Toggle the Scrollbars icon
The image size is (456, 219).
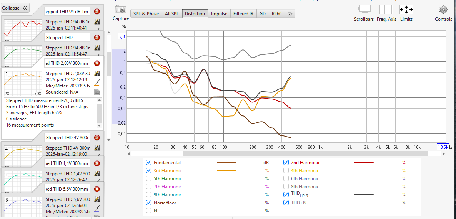coord(364,10)
